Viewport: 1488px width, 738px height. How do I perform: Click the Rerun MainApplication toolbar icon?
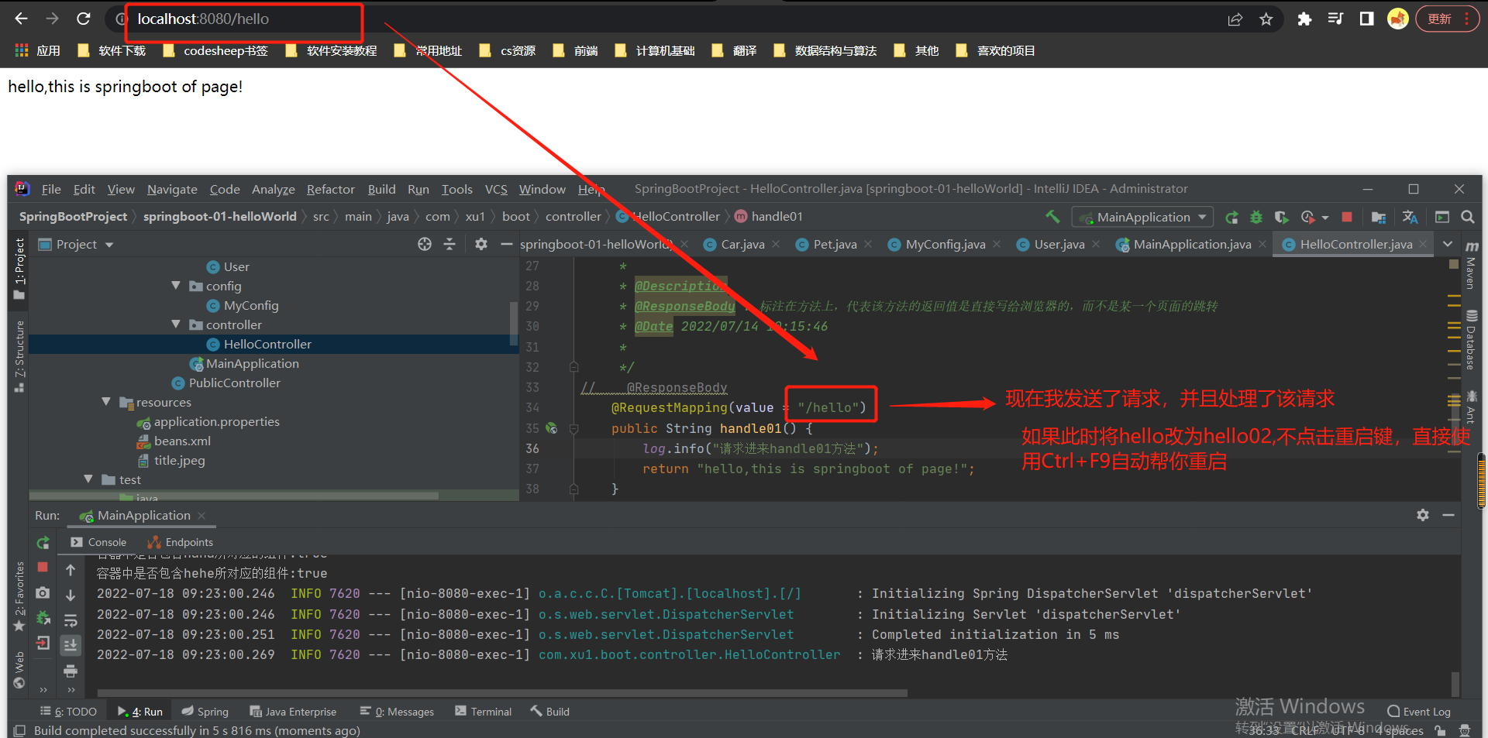(1231, 217)
